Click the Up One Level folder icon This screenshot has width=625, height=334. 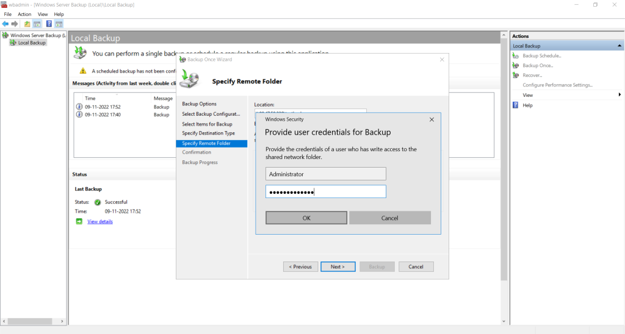click(27, 24)
